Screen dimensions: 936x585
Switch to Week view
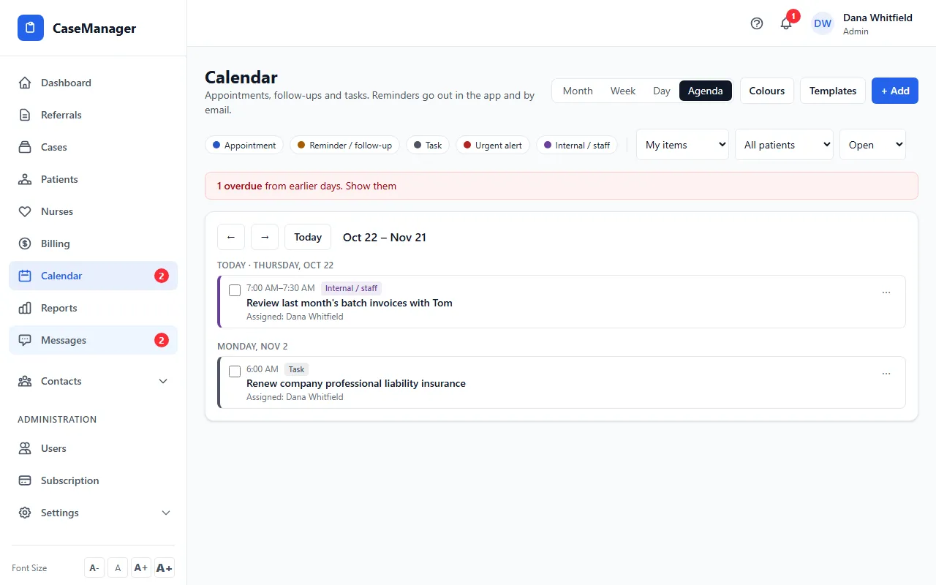click(623, 91)
